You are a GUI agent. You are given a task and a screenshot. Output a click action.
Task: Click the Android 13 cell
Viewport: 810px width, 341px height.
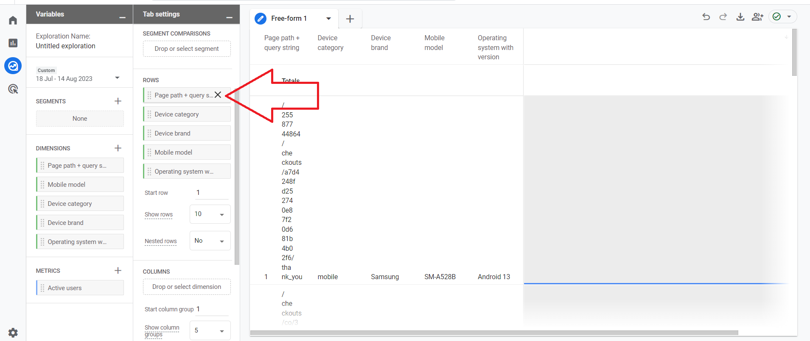(494, 277)
